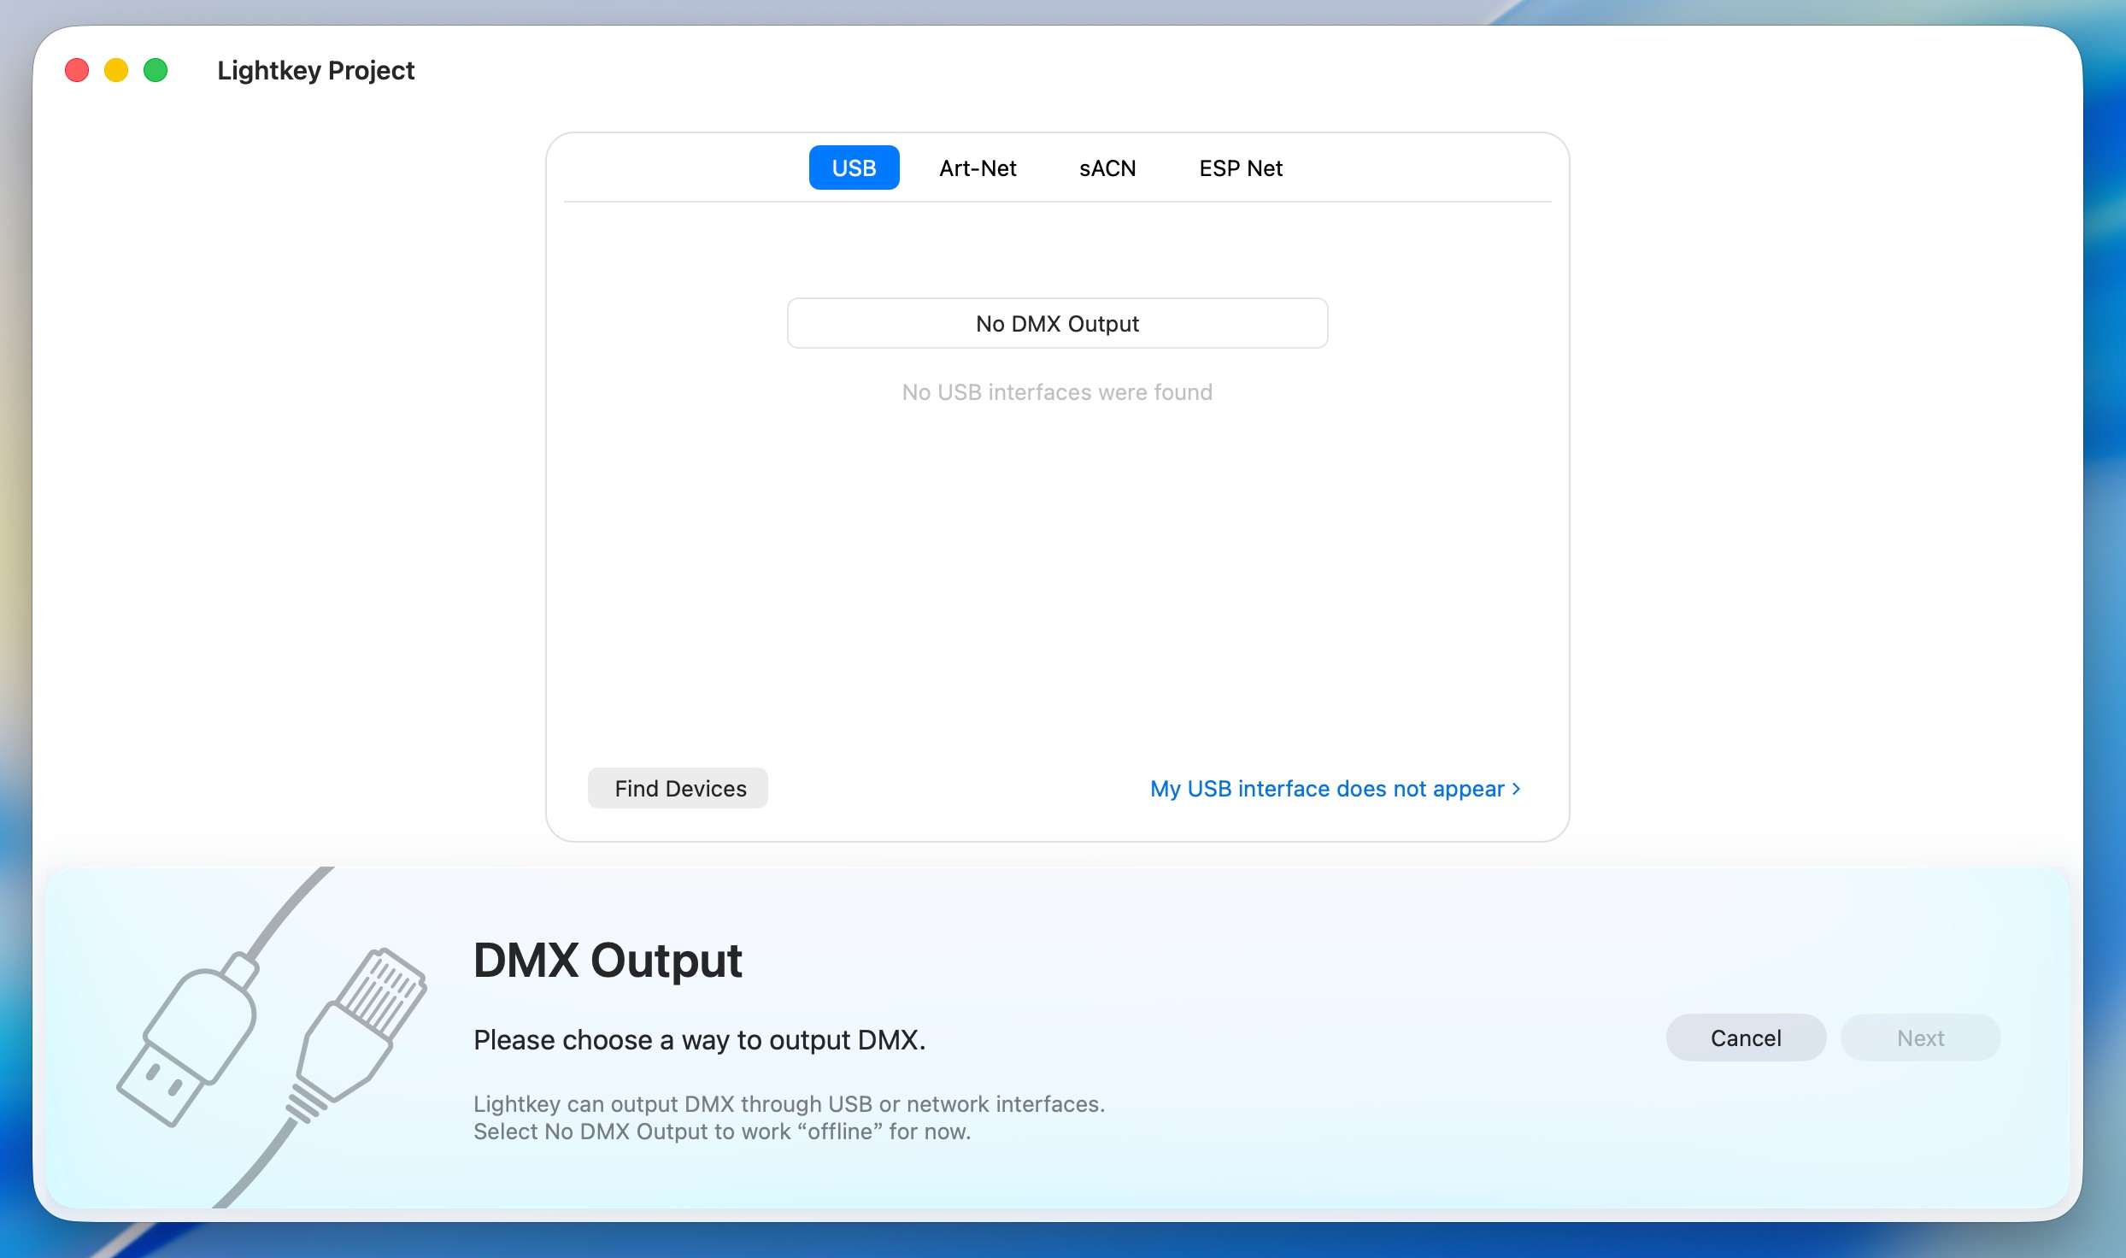Open 'My USB interface does not appear' link
Image resolution: width=2126 pixels, height=1258 pixels.
pos(1326,788)
